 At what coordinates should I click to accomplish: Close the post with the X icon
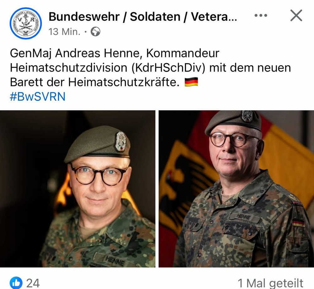tap(296, 15)
